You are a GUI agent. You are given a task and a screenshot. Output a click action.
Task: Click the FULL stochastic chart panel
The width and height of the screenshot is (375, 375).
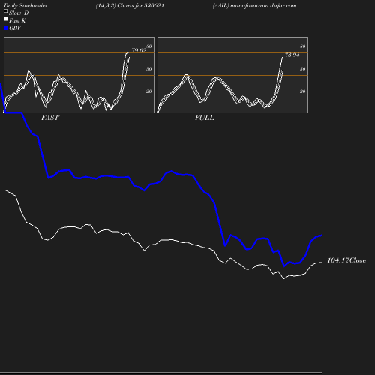232,75
